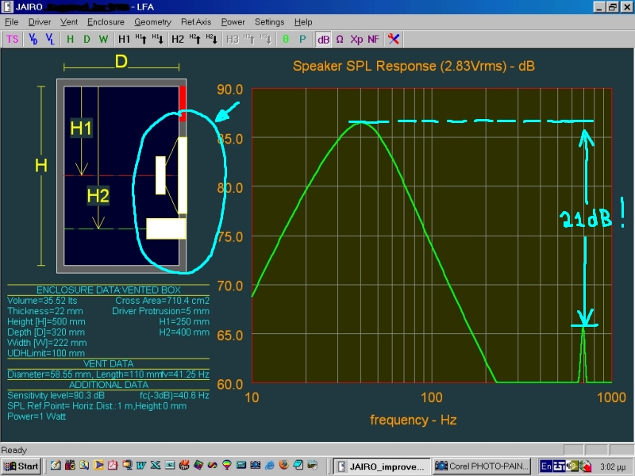Click the Depth [D]=320 mm value

click(x=46, y=332)
